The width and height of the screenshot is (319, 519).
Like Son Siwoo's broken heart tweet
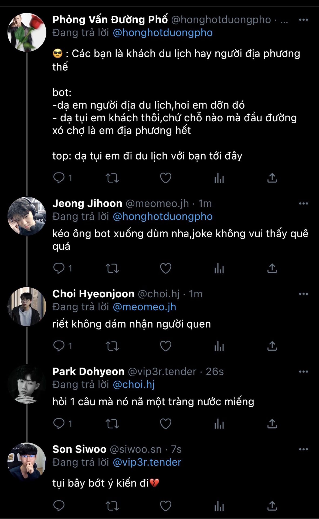pyautogui.click(x=165, y=506)
